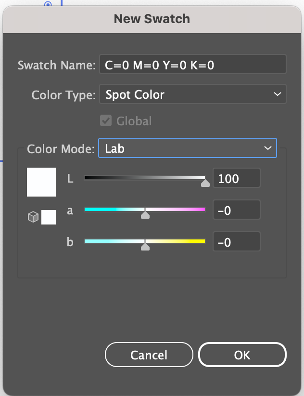This screenshot has width=304, height=396.
Task: Click the Color Type chevron arrow
Action: 277,94
